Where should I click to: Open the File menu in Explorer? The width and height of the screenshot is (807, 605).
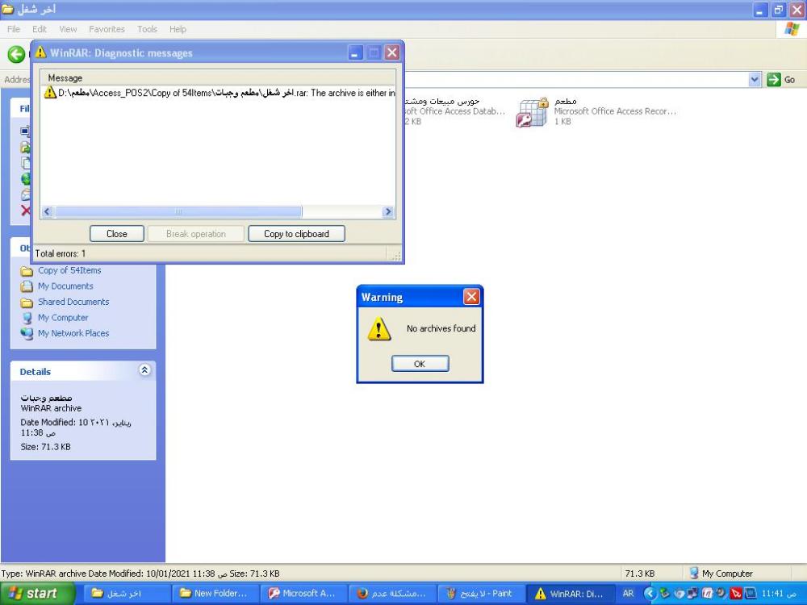14,29
